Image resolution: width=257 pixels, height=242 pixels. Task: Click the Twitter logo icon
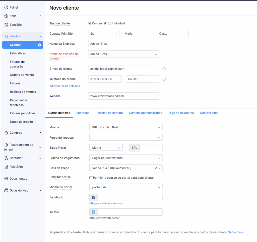tap(94, 212)
